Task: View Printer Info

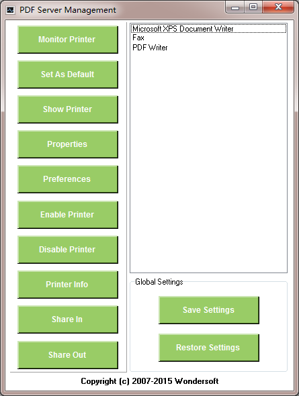Action: pos(68,285)
